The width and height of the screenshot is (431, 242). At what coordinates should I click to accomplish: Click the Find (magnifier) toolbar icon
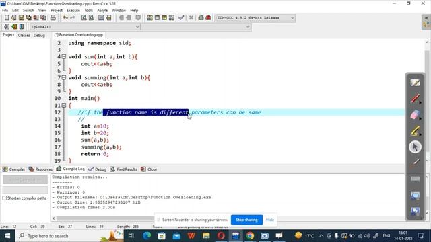(84, 18)
